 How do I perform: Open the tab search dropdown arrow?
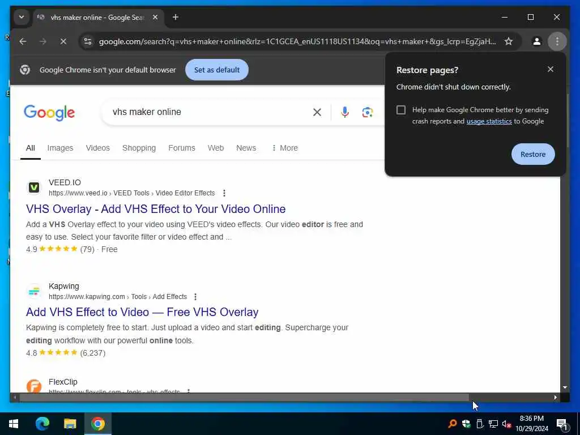(x=21, y=17)
